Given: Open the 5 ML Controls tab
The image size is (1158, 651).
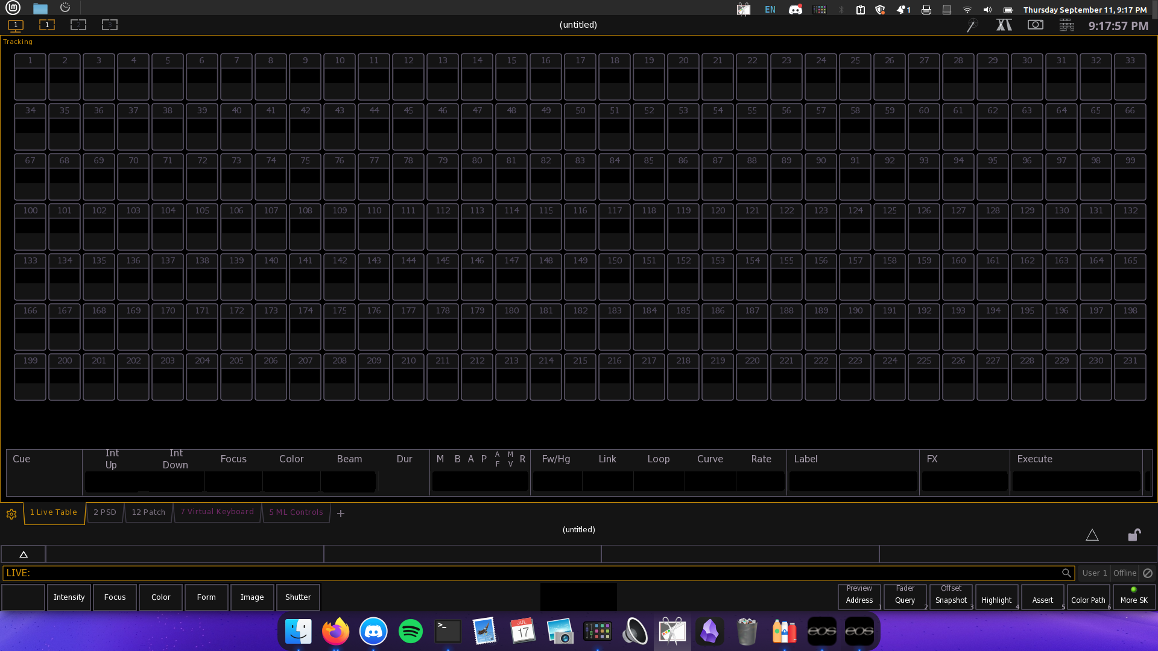Looking at the screenshot, I should tap(296, 512).
